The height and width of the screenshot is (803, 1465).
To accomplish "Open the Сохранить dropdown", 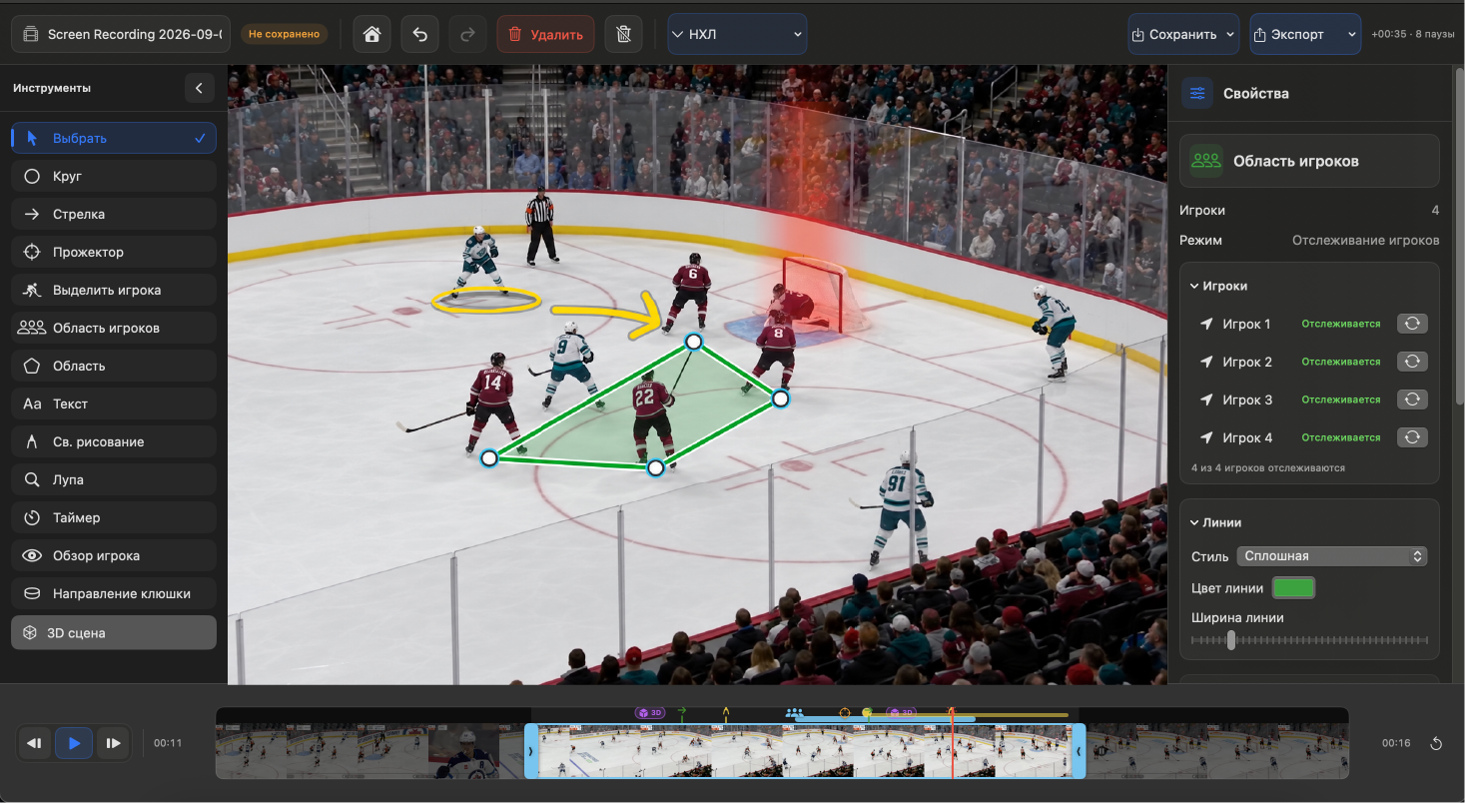I will pyautogui.click(x=1183, y=34).
